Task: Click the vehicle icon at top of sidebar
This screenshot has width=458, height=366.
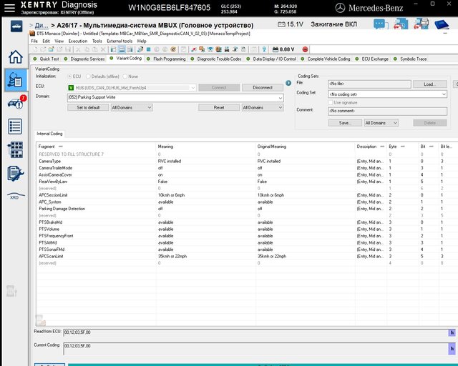Action: coord(16,26)
